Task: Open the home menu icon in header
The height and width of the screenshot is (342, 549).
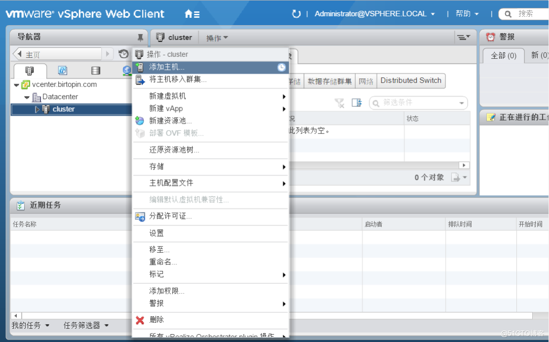Action: [192, 14]
